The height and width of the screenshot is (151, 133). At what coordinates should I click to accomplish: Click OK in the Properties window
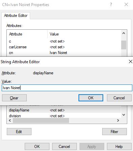[x=37, y=147]
